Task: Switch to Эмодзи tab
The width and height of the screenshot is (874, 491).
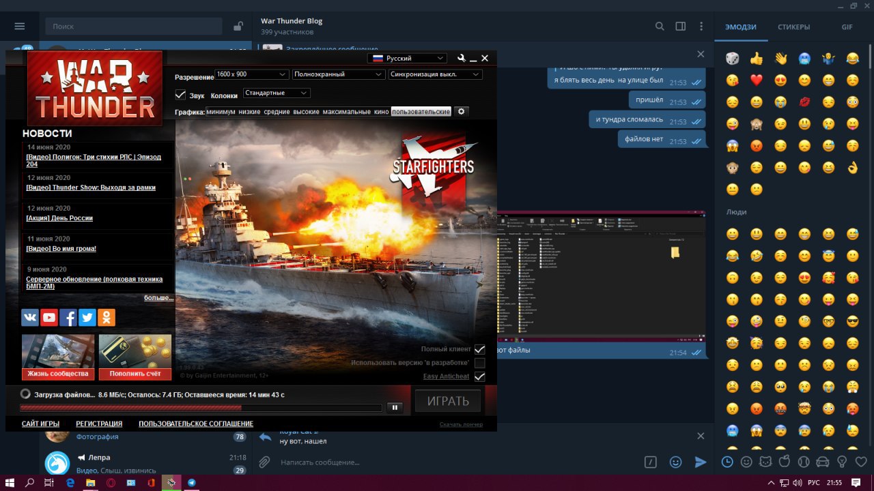Action: [x=741, y=27]
